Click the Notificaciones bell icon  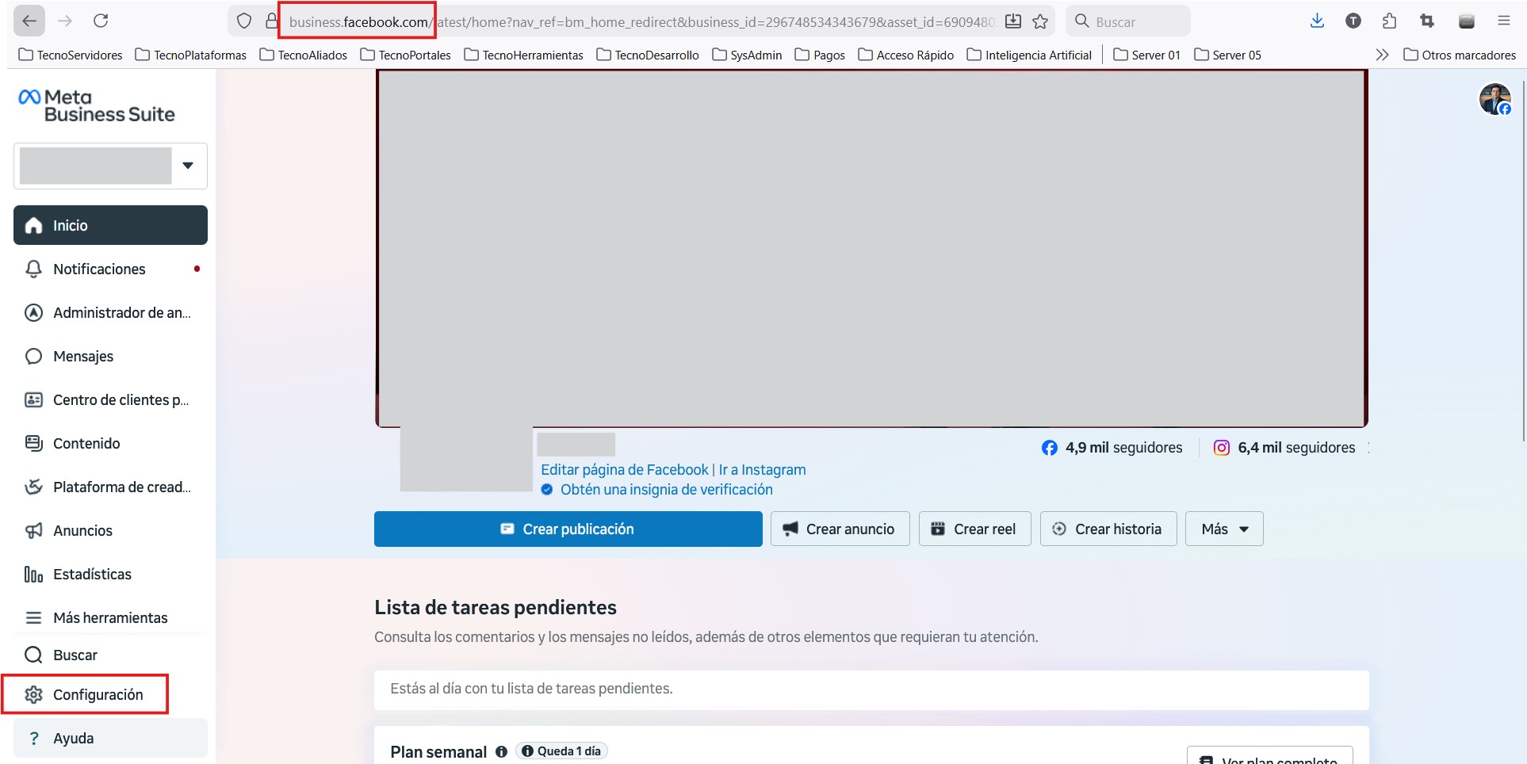pos(33,269)
